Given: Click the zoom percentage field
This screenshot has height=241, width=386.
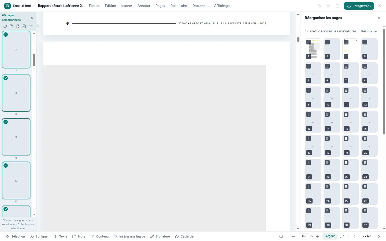Looking at the screenshot, I should pos(304,236).
